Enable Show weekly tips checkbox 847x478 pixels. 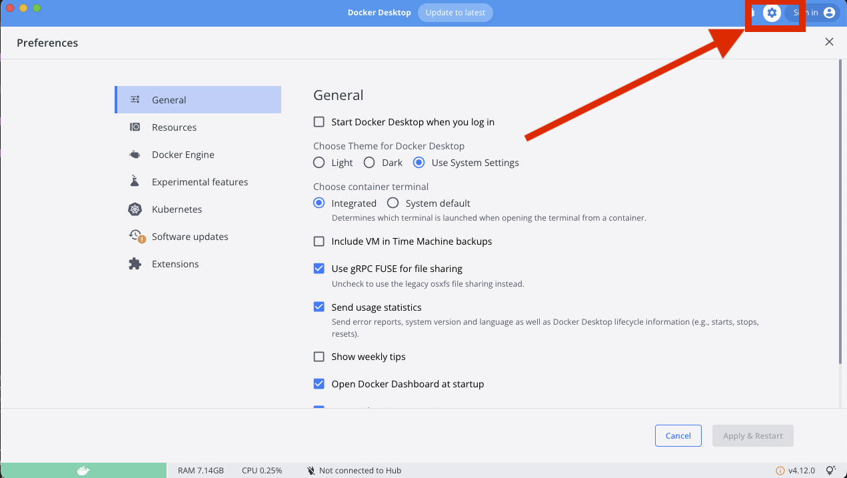(319, 357)
